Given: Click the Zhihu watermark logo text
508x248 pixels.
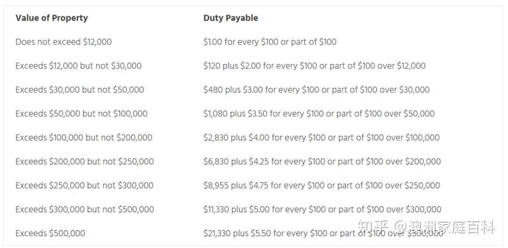Looking at the screenshot, I should [x=426, y=227].
